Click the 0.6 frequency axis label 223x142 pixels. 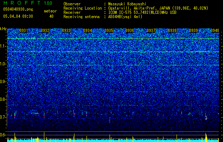3,135
